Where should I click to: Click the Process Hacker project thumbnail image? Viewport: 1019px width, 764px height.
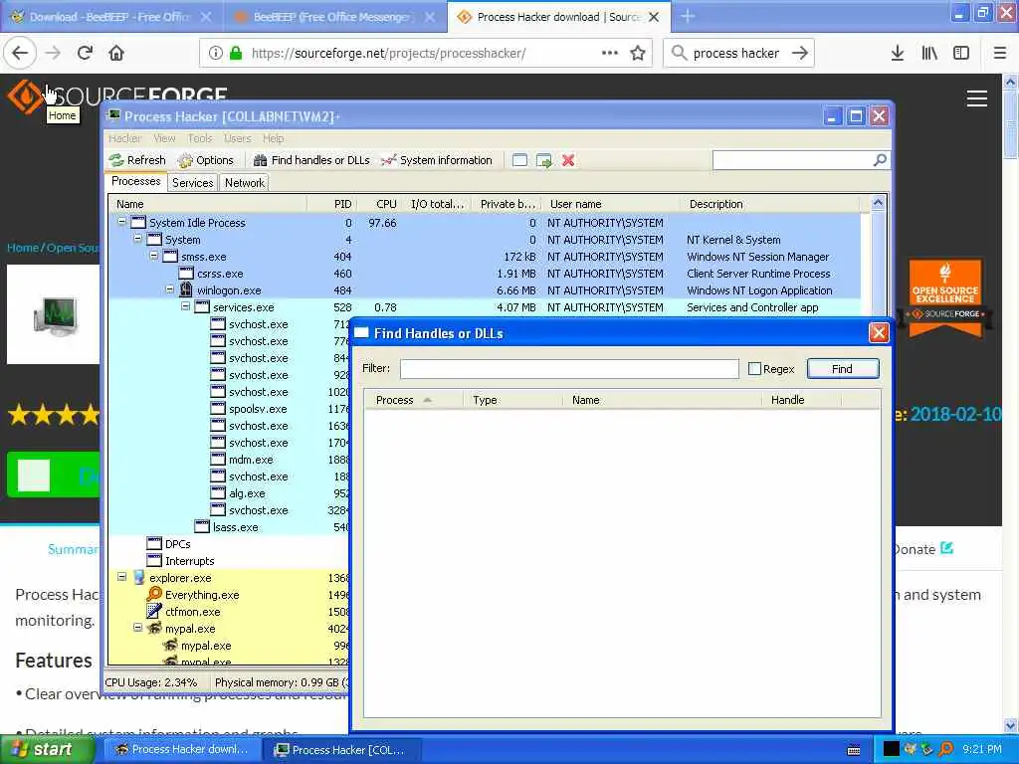tap(56, 313)
